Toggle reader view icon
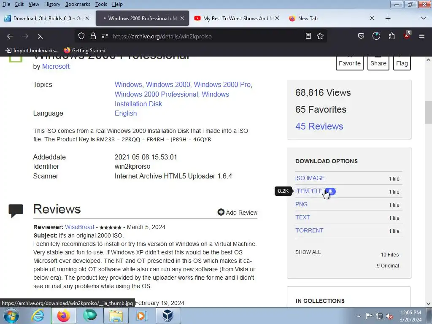The image size is (432, 324). pos(308,36)
